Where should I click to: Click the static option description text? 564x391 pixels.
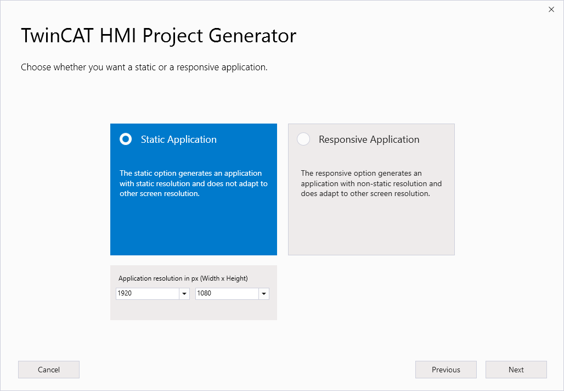point(194,183)
